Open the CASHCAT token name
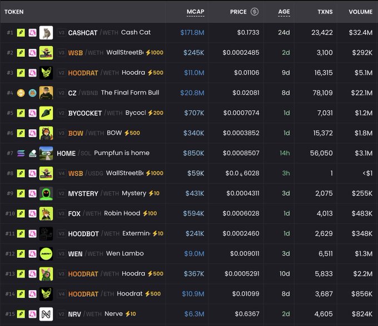 click(83, 33)
